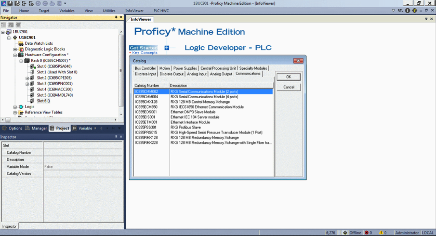The height and width of the screenshot is (236, 436).
Task: Expand the Logic tree node
Action: [x=15, y=107]
